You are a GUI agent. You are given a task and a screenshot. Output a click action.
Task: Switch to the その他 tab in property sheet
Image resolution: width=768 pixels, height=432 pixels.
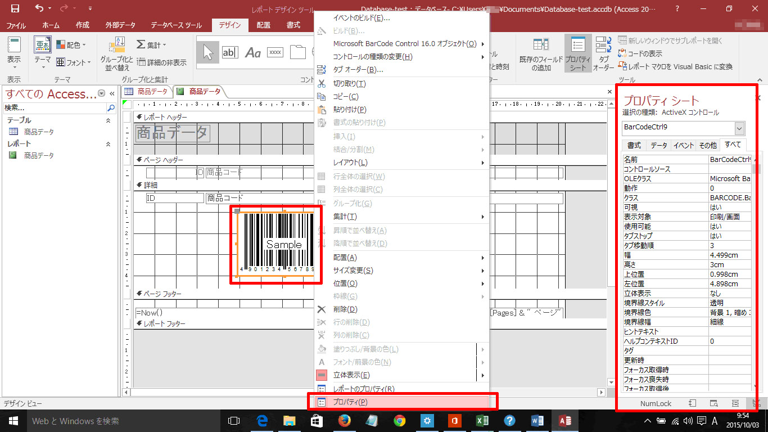click(x=707, y=145)
